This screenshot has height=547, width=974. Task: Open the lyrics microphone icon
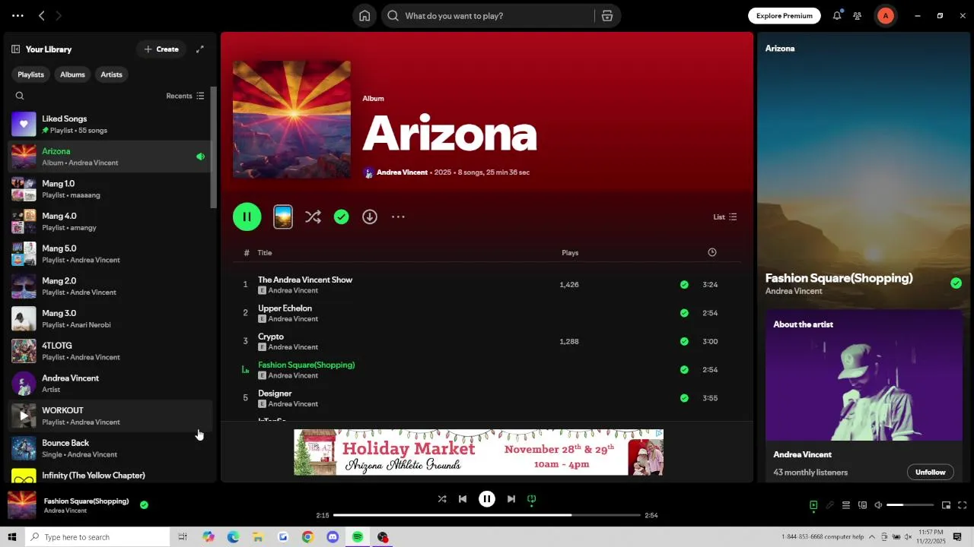click(x=829, y=505)
